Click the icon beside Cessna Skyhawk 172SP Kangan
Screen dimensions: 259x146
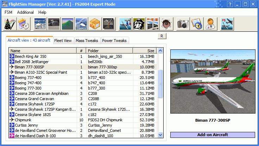tap(12, 109)
